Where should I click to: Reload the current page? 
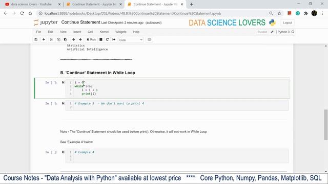[22, 13]
